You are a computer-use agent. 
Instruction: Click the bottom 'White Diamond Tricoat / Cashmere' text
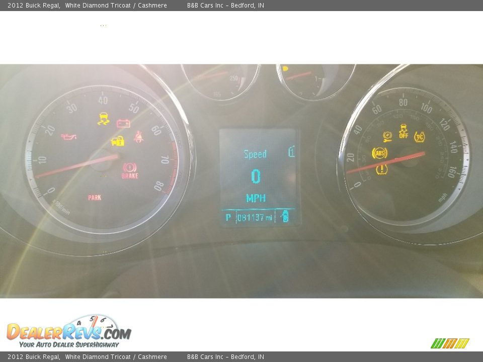(x=116, y=357)
